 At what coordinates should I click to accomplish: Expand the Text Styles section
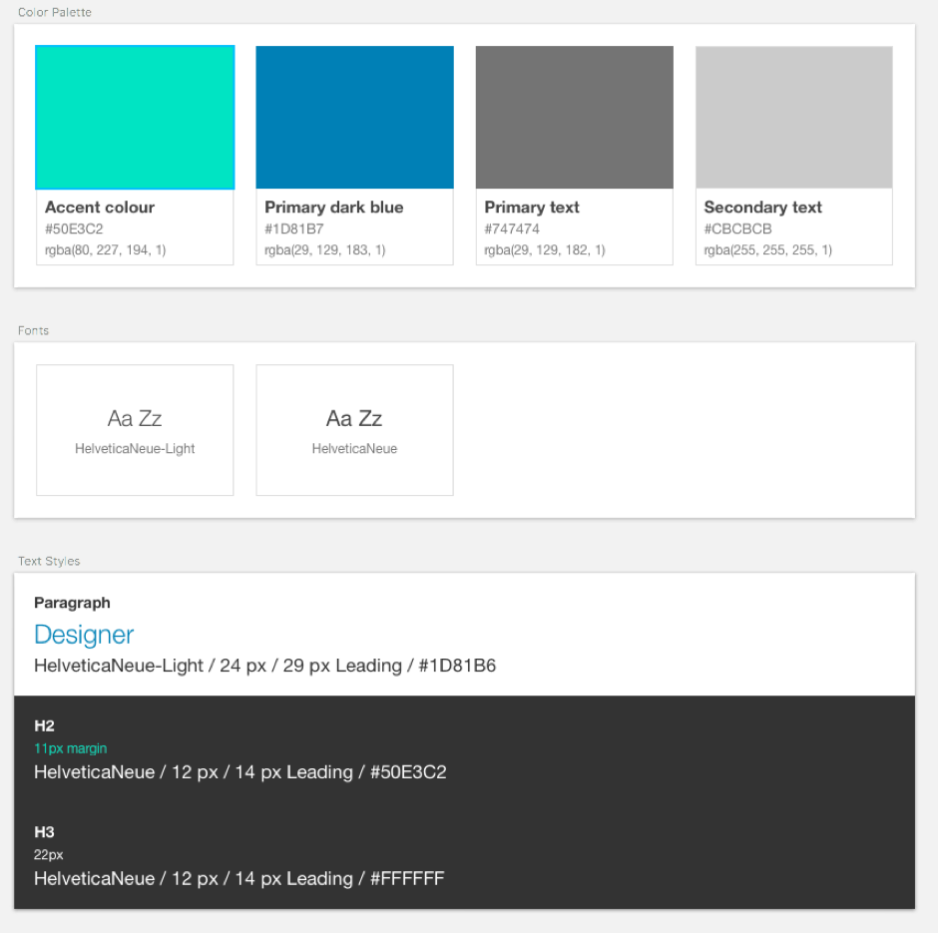[x=49, y=561]
